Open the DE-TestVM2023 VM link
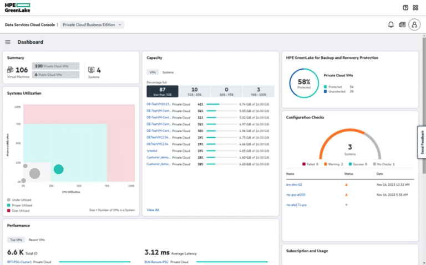Viewport: 426px width, 265px height. pos(159,104)
